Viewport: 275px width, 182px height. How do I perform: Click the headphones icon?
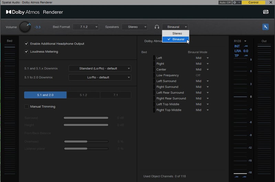point(157,27)
